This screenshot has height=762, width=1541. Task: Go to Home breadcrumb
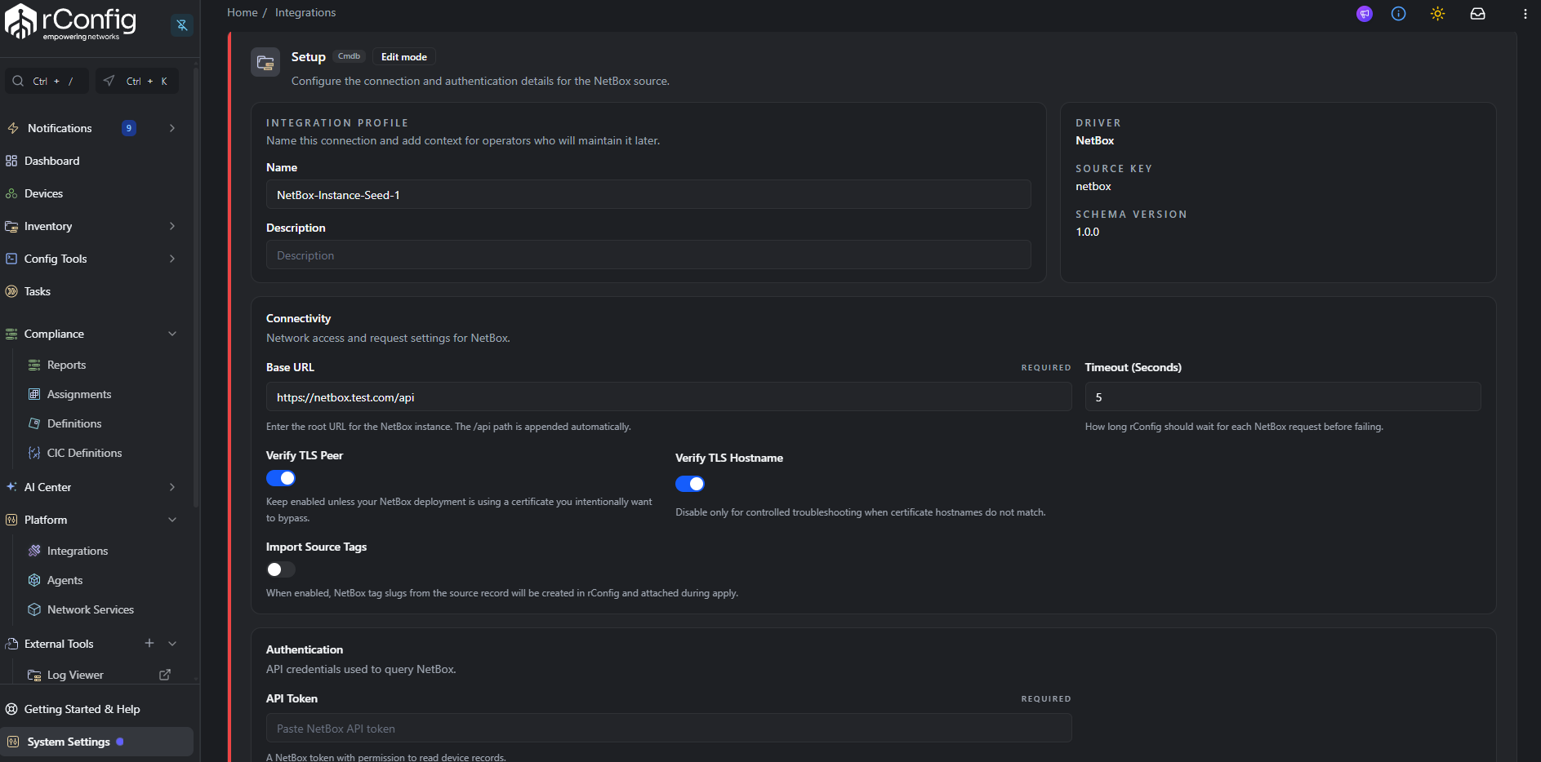[243, 12]
